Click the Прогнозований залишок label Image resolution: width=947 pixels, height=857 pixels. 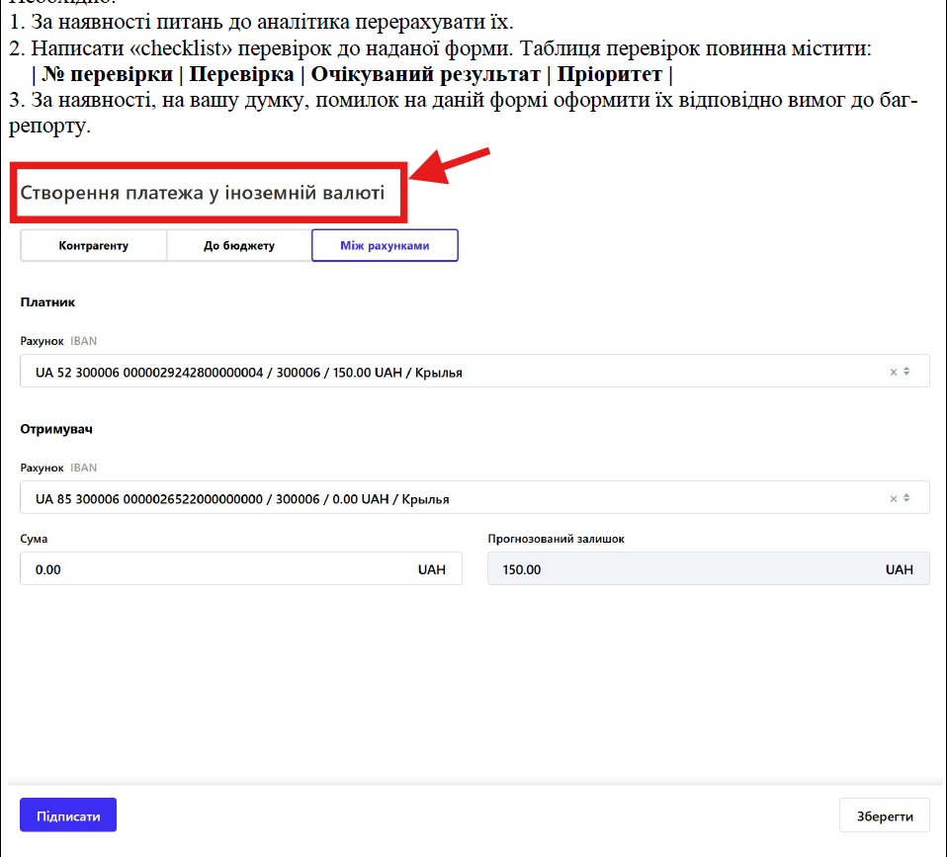557,539
